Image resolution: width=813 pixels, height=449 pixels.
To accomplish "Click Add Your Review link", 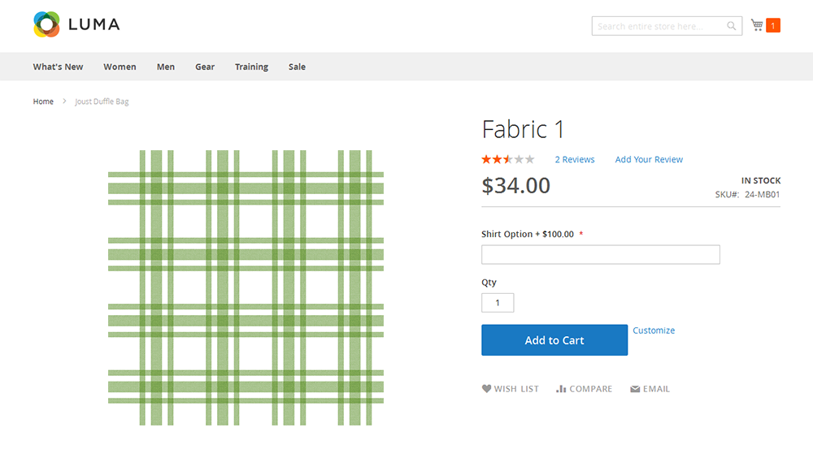I will [x=649, y=159].
